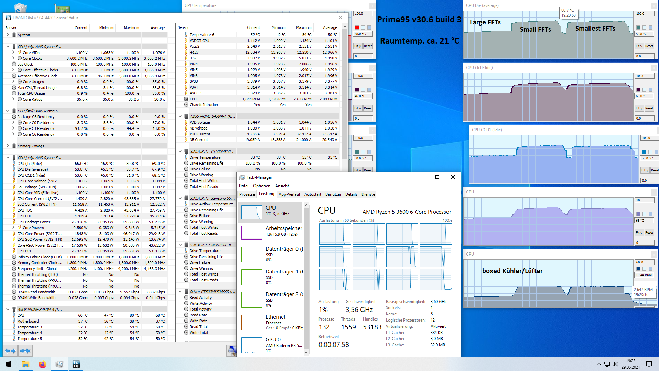
Task: Click the icon beside CPU Package Power row
Action: pyautogui.click(x=14, y=222)
